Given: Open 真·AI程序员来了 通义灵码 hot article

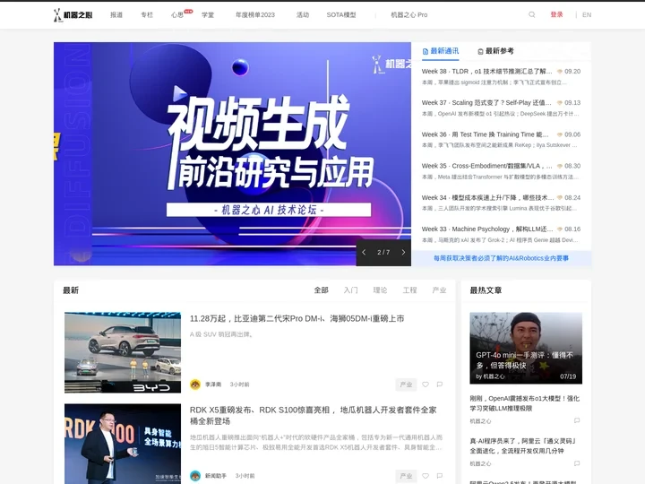Looking at the screenshot, I should tap(523, 445).
